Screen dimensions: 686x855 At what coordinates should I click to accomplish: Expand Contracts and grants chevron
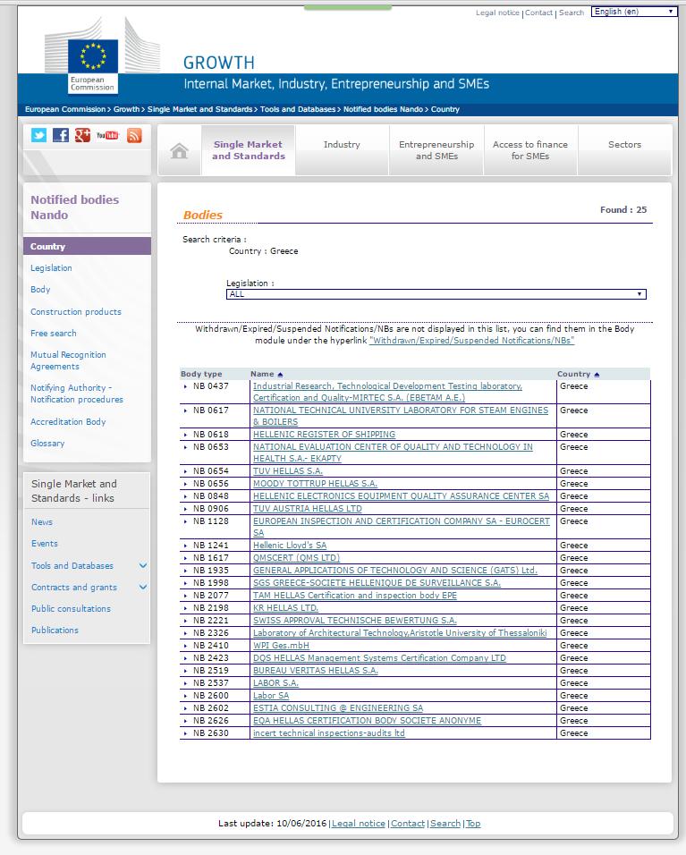(x=143, y=587)
